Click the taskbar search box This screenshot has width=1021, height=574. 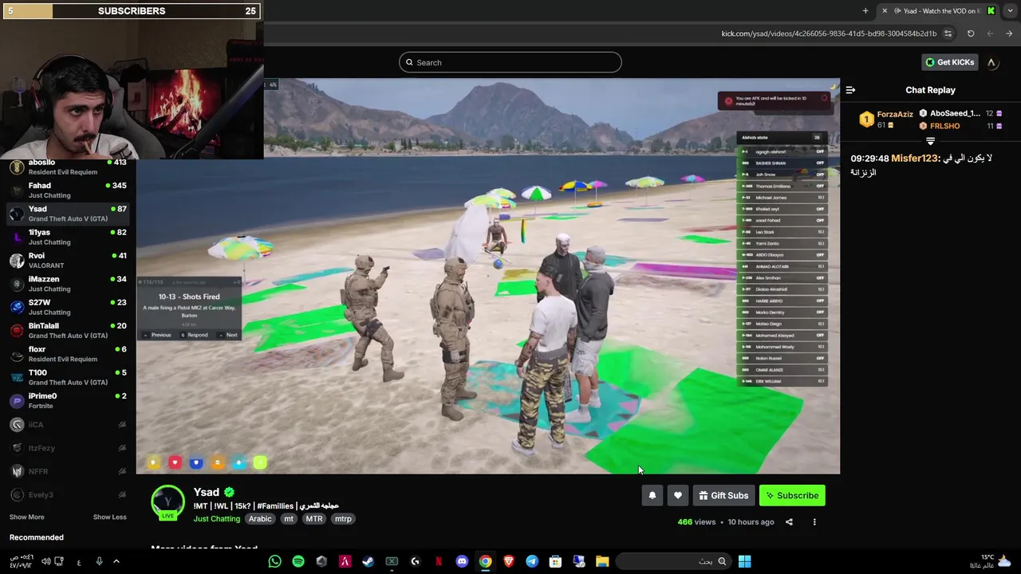click(x=673, y=561)
